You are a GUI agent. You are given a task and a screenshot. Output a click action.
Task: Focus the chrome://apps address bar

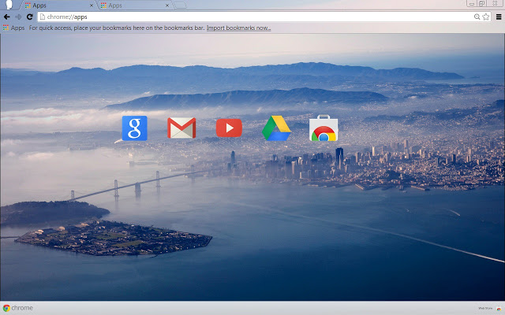click(237, 17)
